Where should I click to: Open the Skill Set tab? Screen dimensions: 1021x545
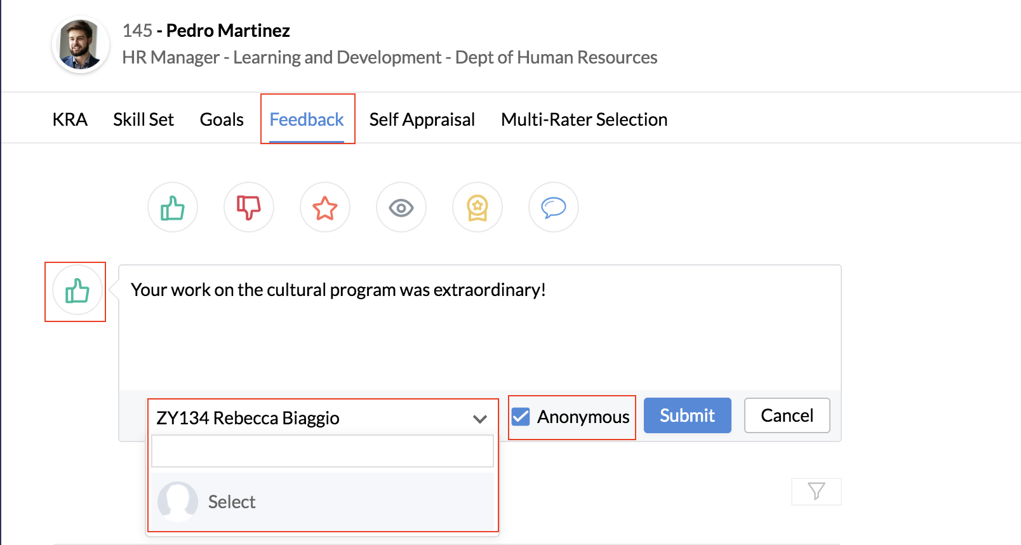coord(143,119)
